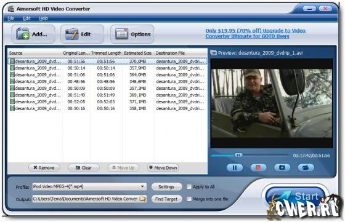The image size is (345, 222).
Task: Toggle Merge into one file checkbox
Action: click(x=189, y=199)
